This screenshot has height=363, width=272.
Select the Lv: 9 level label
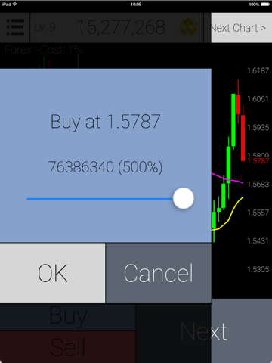(45, 27)
